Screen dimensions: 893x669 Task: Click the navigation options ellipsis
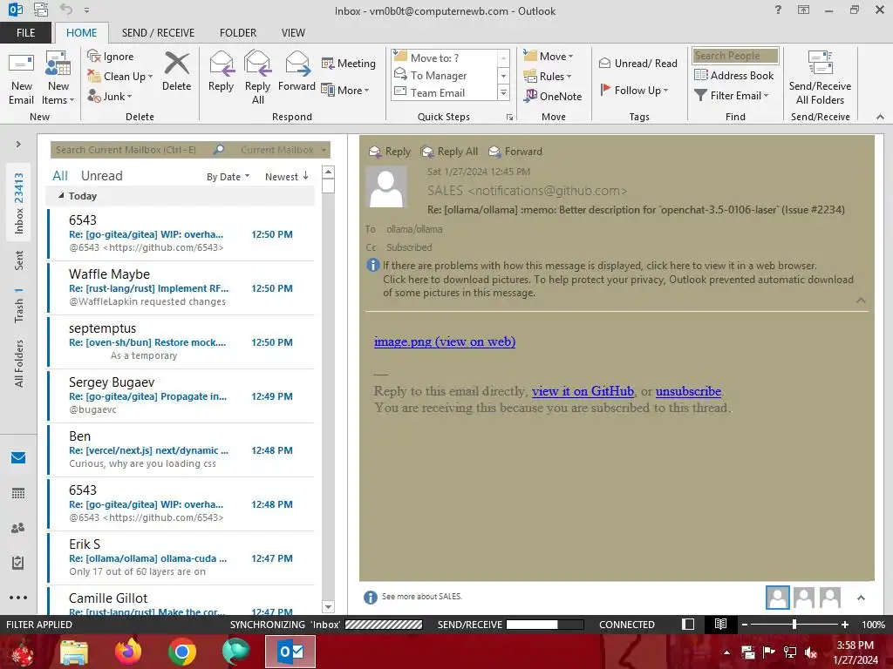[18, 598]
